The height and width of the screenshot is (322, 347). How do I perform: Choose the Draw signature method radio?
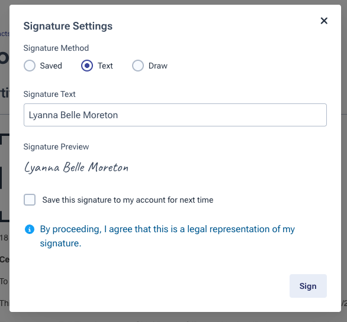click(x=138, y=66)
